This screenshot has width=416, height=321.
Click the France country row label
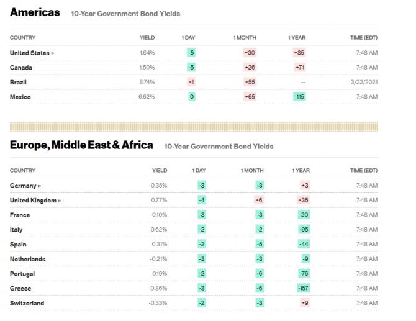(20, 215)
